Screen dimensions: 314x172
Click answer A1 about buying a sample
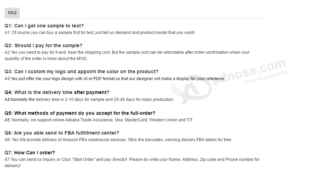[99, 33]
